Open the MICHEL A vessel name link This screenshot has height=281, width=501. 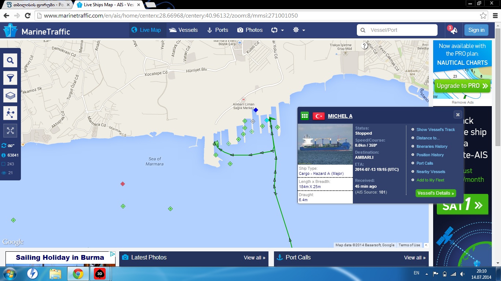(x=340, y=116)
